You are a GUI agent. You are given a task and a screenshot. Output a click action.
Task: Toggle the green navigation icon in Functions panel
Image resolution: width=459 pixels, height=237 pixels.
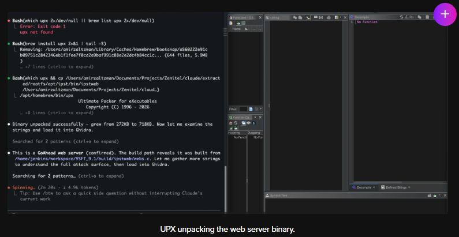(x=238, y=23)
